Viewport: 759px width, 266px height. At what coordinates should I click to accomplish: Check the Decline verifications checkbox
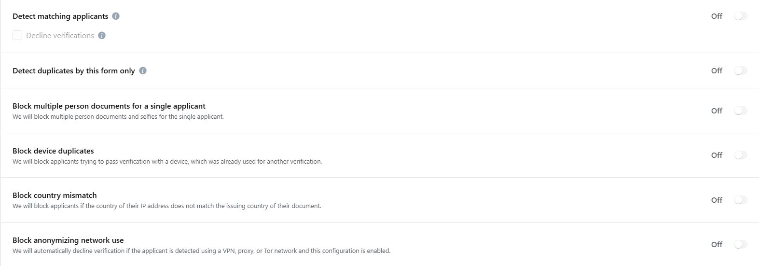[x=17, y=35]
